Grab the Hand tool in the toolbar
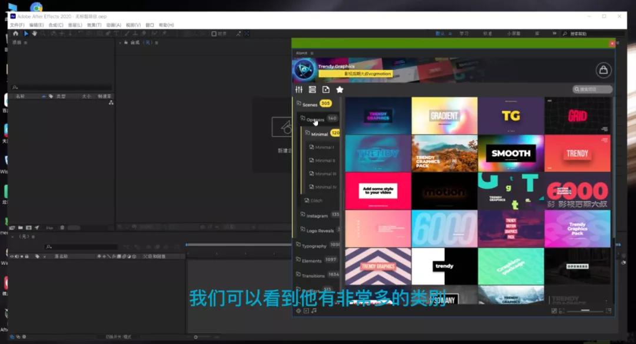 pos(35,34)
